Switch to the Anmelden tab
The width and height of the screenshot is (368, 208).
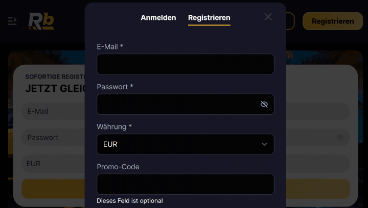click(158, 17)
